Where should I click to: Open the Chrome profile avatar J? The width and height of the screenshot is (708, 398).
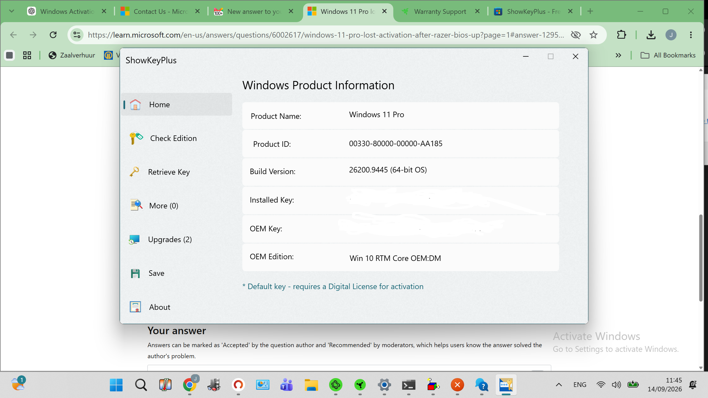671,35
